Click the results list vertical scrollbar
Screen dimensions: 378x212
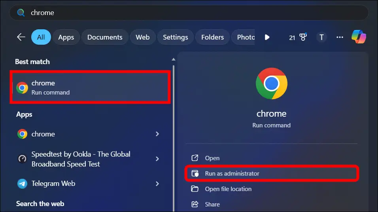[x=173, y=138]
